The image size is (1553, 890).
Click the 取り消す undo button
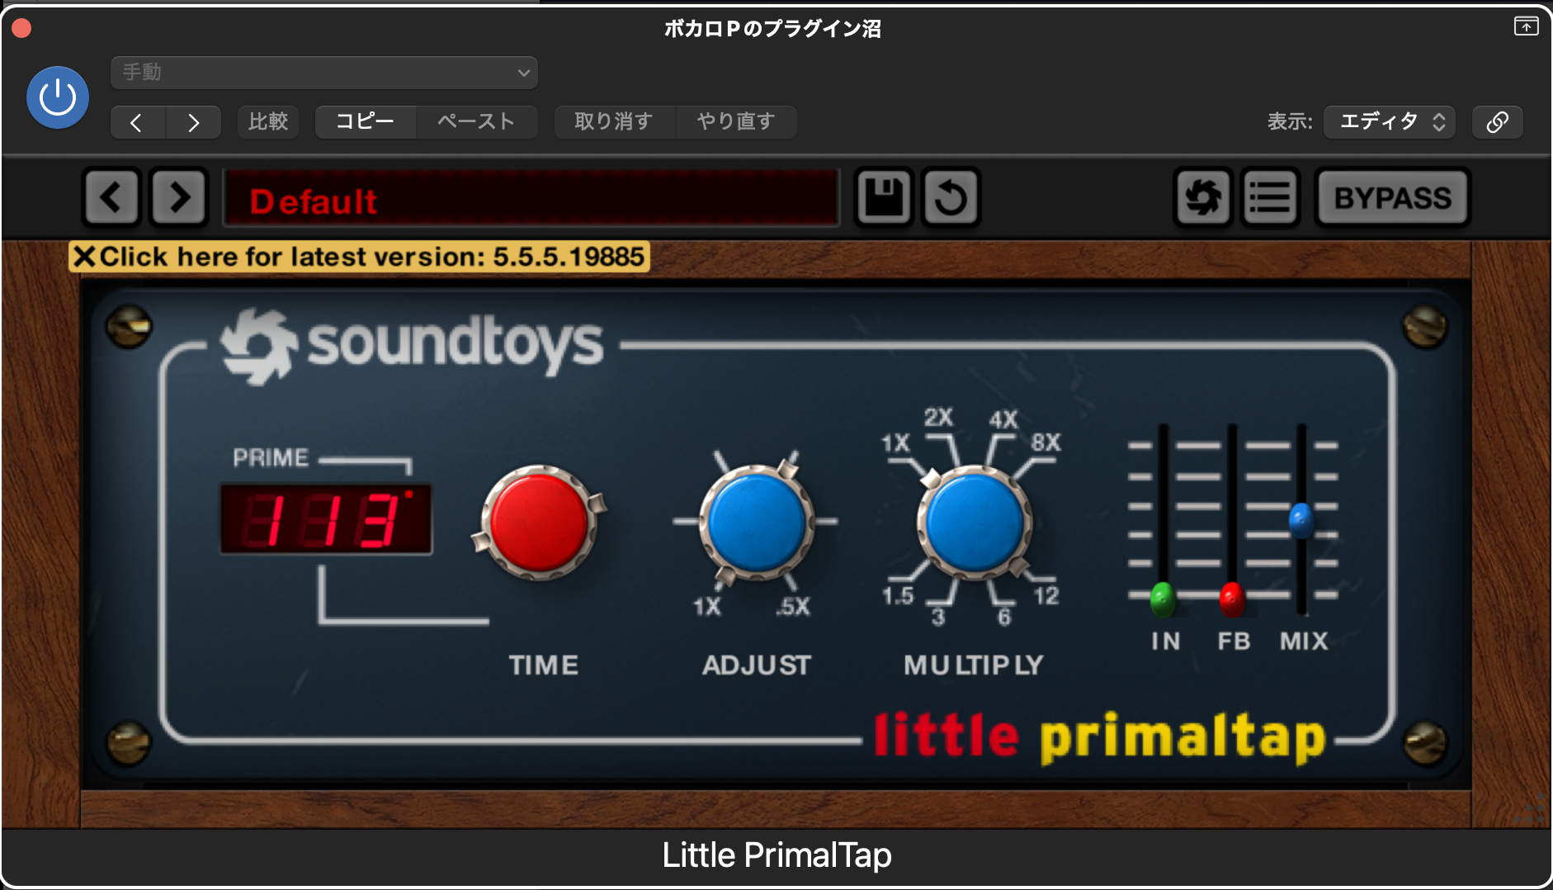click(x=614, y=122)
